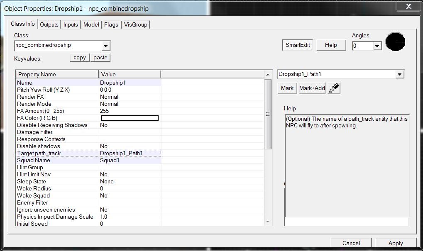
Task: Click the Help description text box
Action: (x=347, y=166)
